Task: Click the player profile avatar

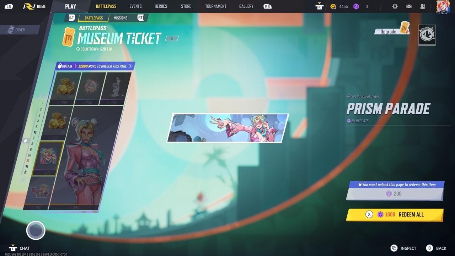Action: click(x=443, y=7)
